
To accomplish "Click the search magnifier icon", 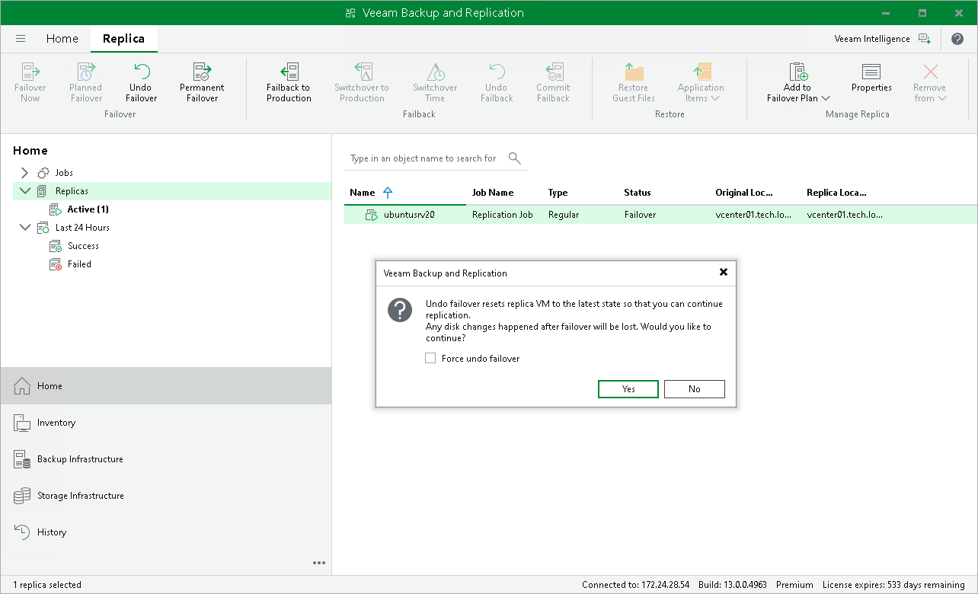I will click(515, 158).
